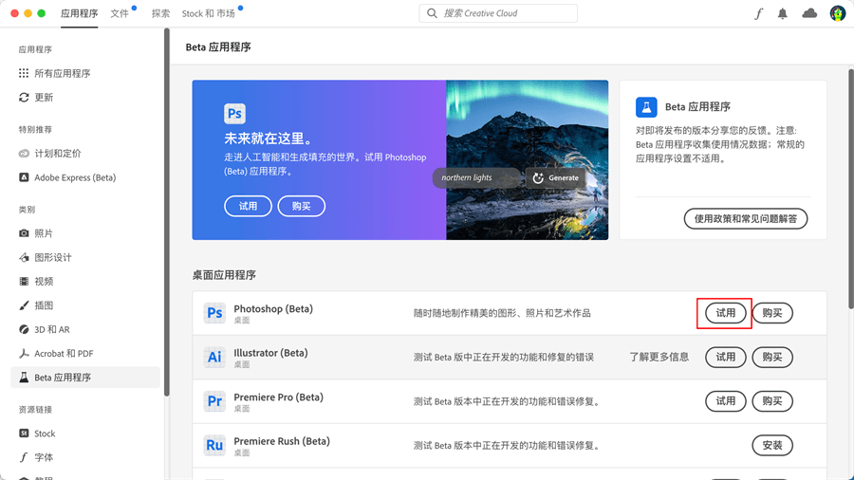The image size is (854, 480).
Task: Switch to the 文件 tab
Action: coord(120,13)
